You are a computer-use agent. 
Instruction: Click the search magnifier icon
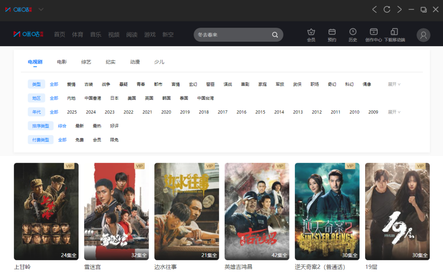point(275,35)
